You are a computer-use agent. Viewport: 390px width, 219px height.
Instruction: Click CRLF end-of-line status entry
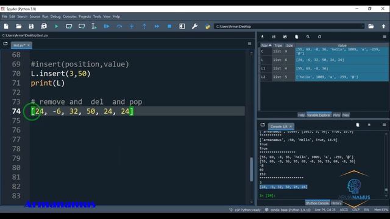coord(356,210)
